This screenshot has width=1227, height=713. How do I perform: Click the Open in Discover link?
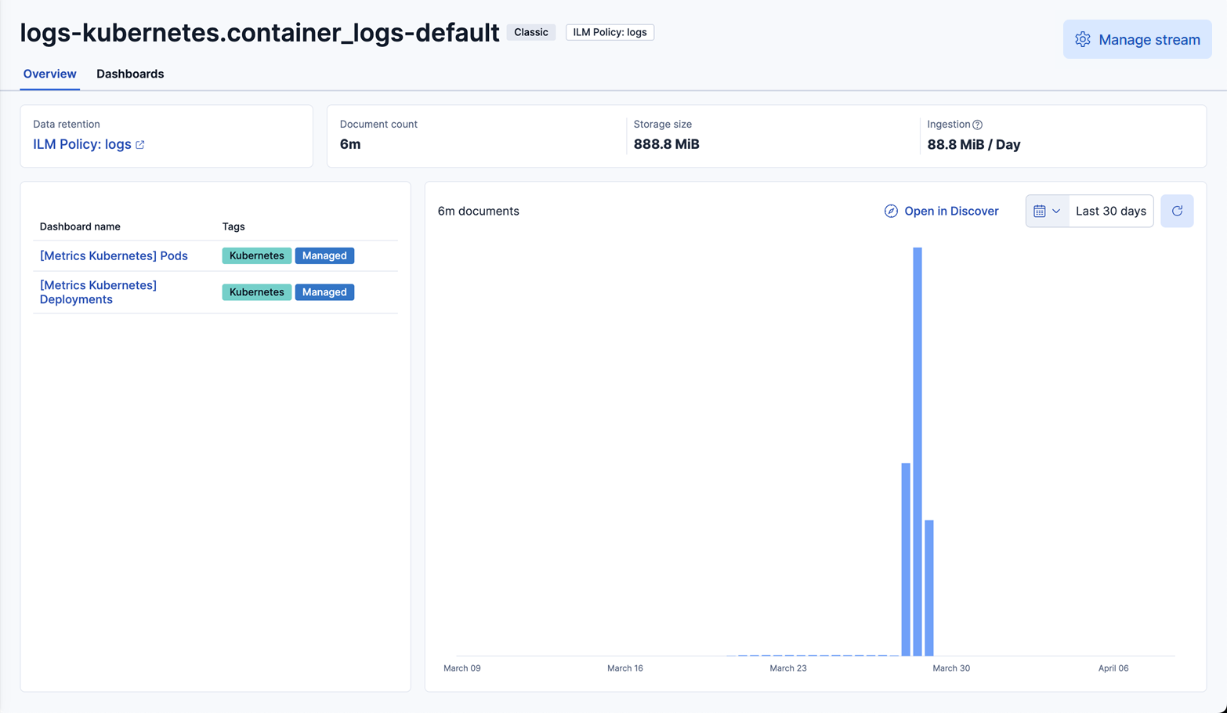pyautogui.click(x=950, y=211)
